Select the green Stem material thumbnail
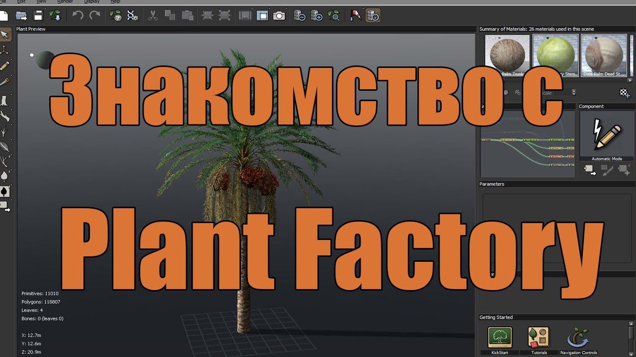Screen dimensions: 636x357 point(556,56)
